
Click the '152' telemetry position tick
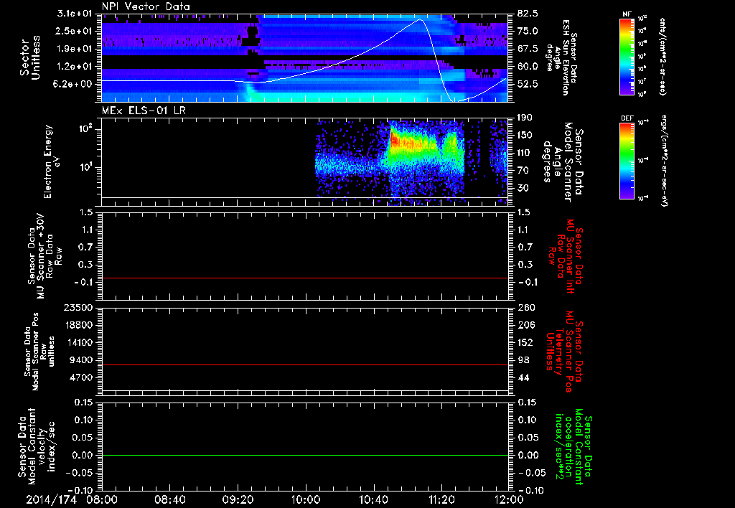coord(525,342)
